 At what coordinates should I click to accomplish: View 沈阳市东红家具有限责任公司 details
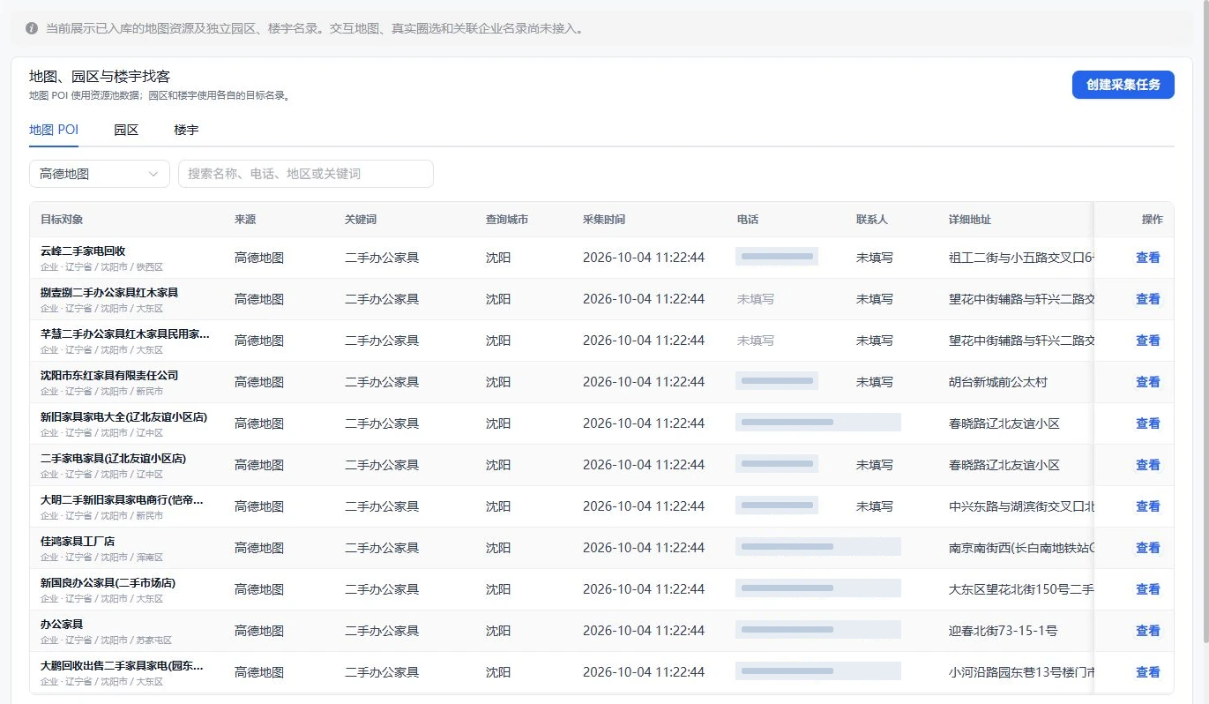(1147, 382)
